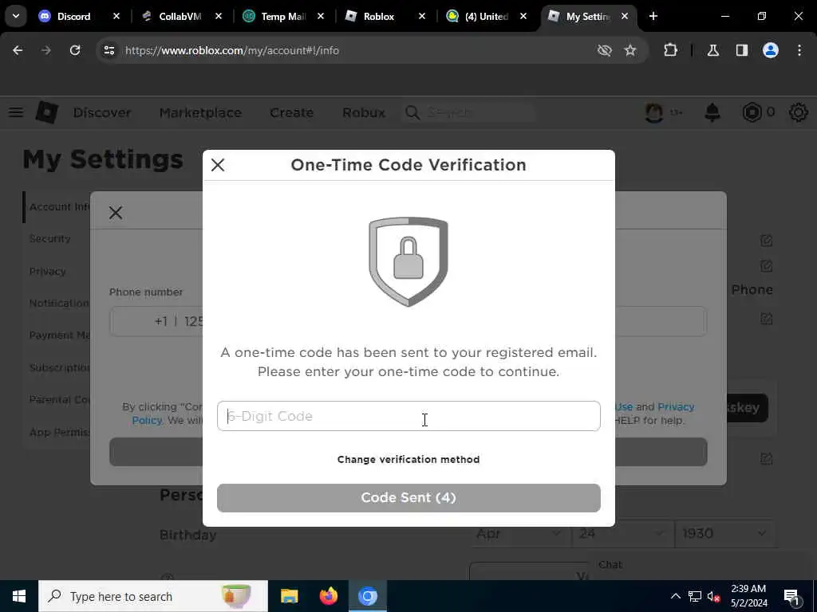The image size is (817, 612).
Task: Toggle the browser side panel
Action: tap(742, 50)
